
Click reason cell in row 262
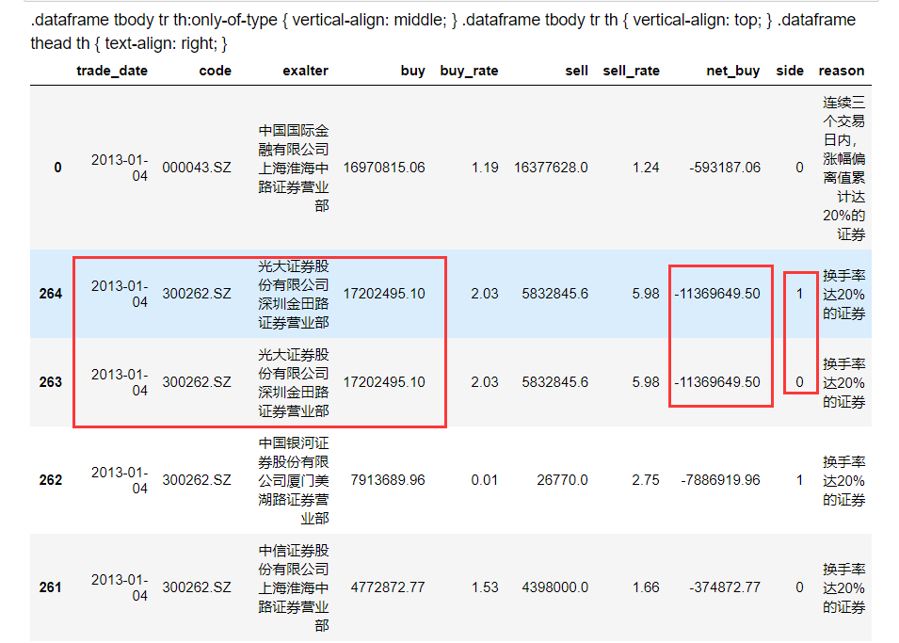[844, 481]
